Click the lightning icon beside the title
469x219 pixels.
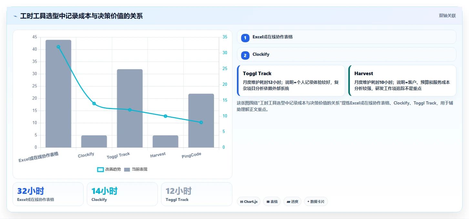(x=15, y=16)
